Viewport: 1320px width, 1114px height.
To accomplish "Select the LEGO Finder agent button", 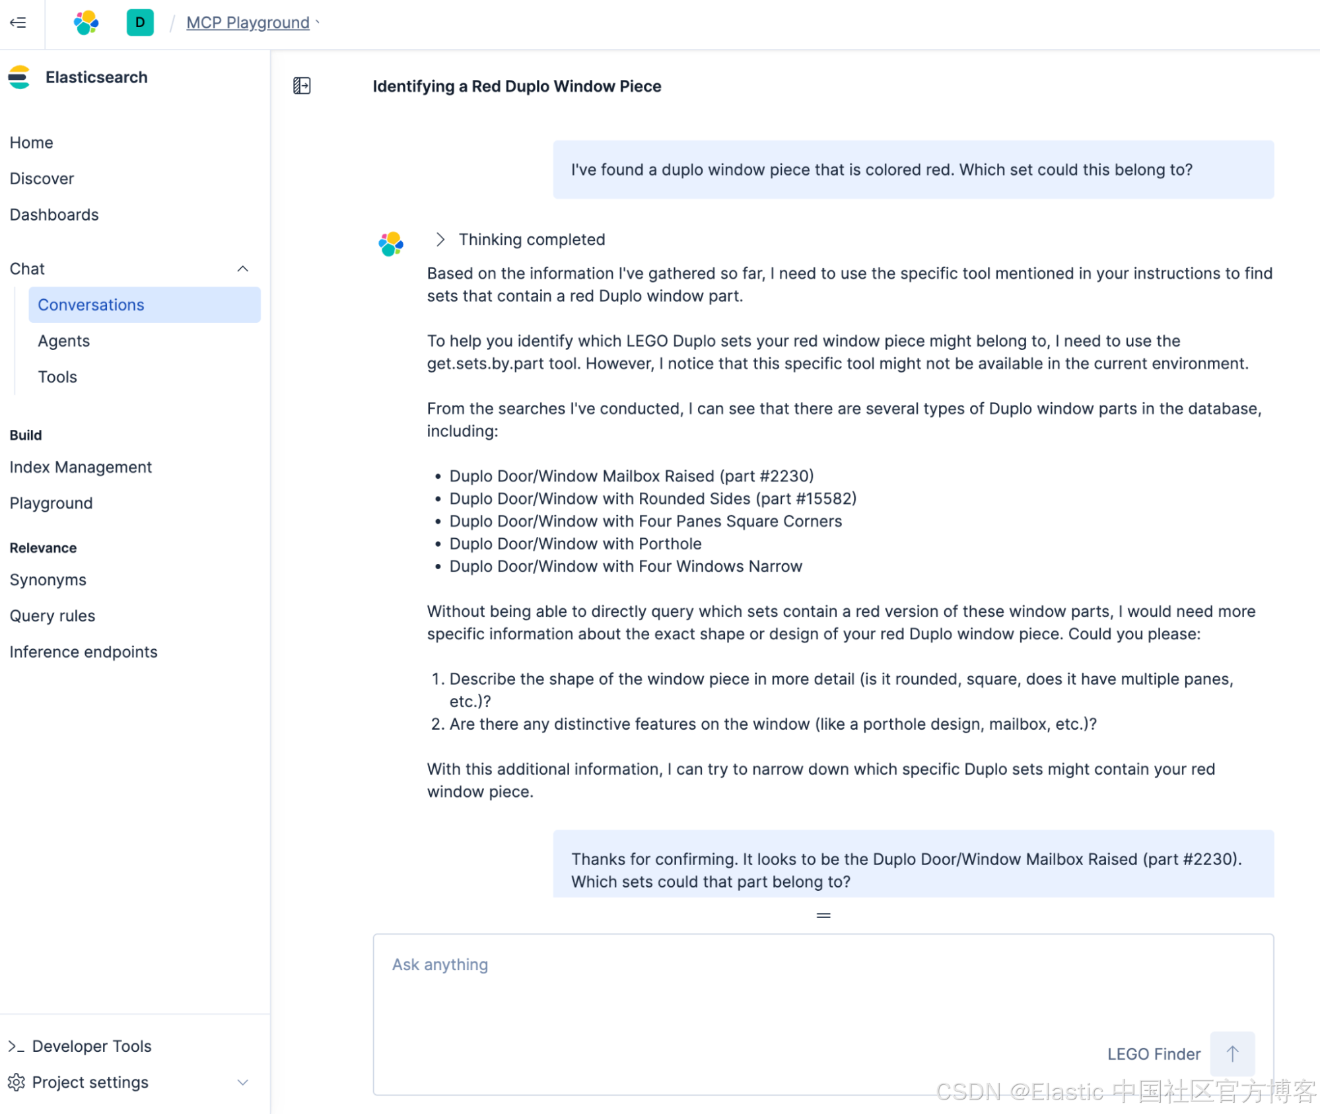I will (x=1153, y=1053).
